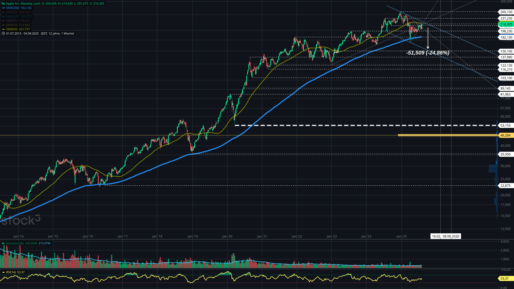Select the 89,145 price level tag
The height and width of the screenshot is (289, 514).
(x=506, y=89)
